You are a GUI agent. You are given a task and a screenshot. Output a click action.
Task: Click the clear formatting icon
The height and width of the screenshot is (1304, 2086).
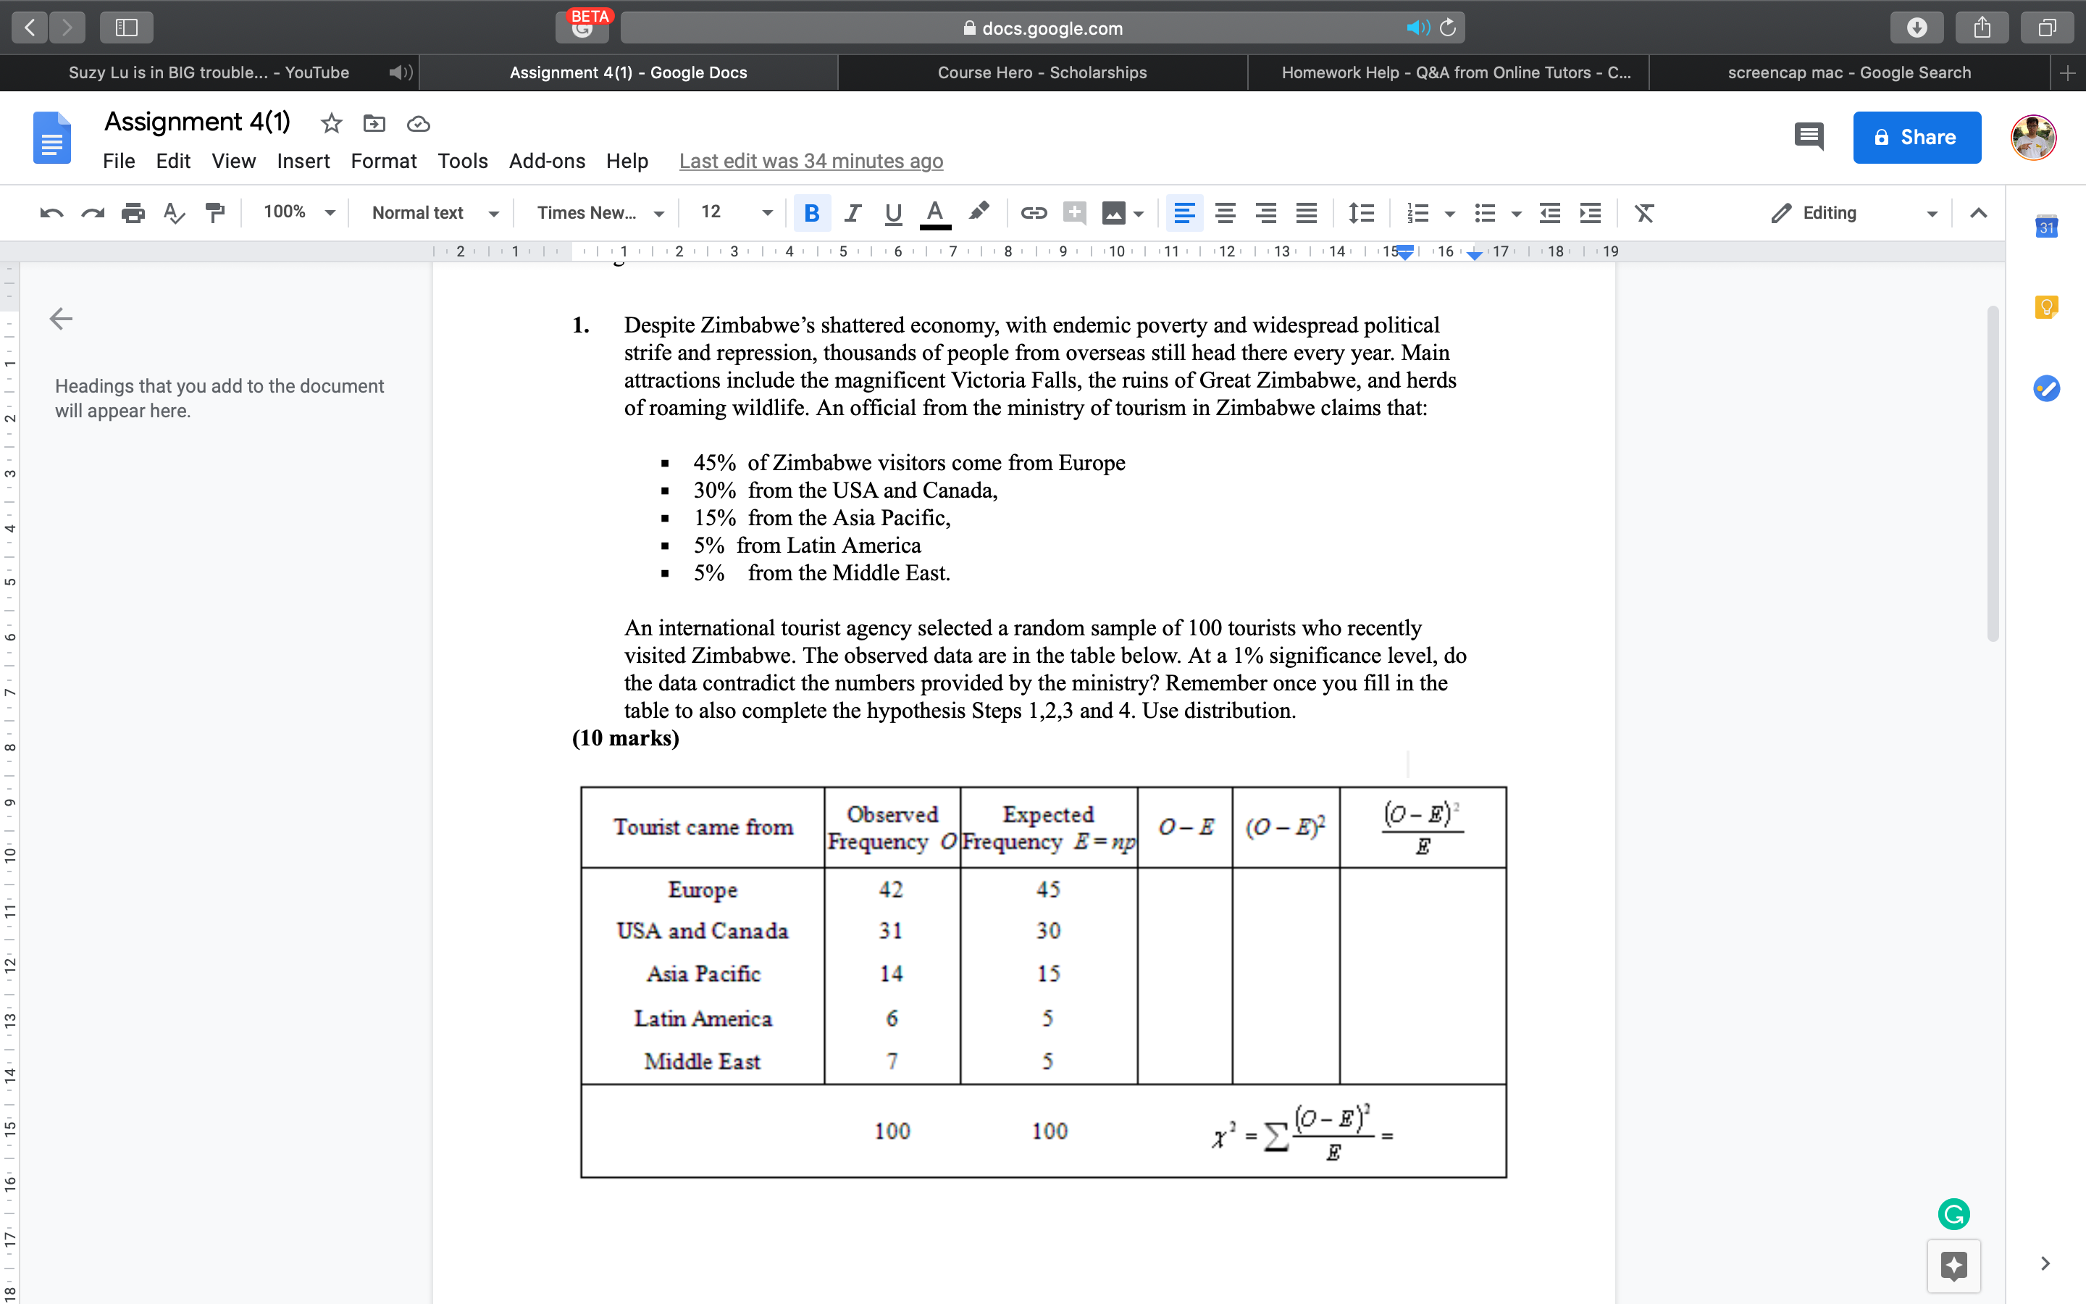click(x=1643, y=212)
